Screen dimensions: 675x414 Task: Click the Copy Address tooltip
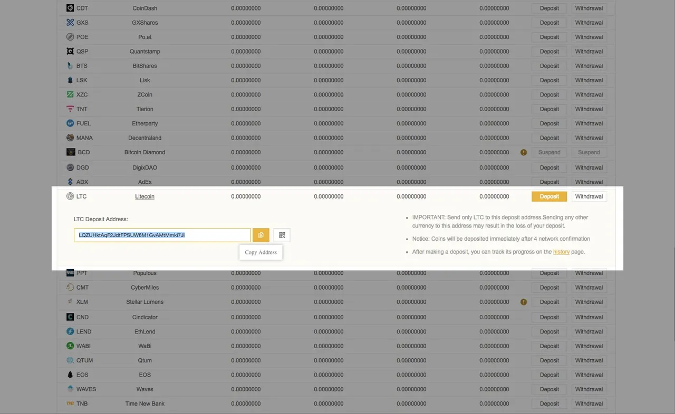click(x=261, y=252)
